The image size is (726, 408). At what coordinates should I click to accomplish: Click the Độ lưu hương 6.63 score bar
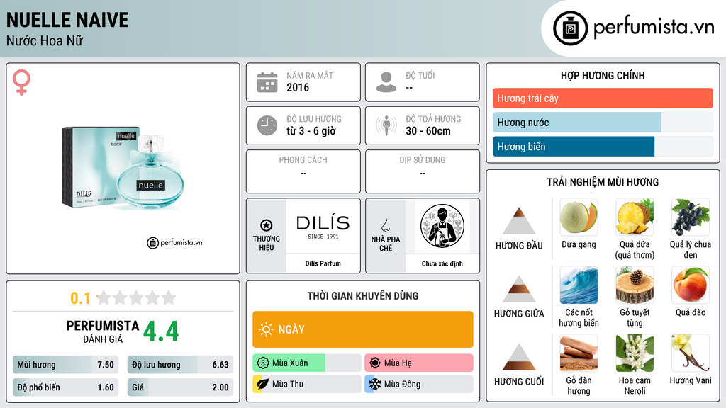pyautogui.click(x=180, y=365)
